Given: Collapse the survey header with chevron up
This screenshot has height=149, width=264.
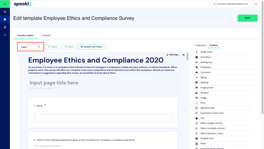Looking at the screenshot, I should (183, 55).
